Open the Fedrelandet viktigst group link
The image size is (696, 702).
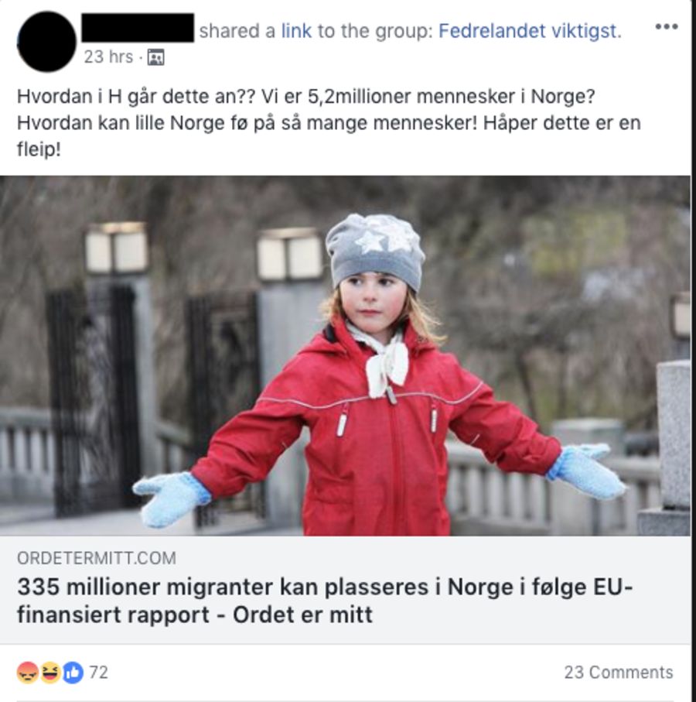[530, 31]
